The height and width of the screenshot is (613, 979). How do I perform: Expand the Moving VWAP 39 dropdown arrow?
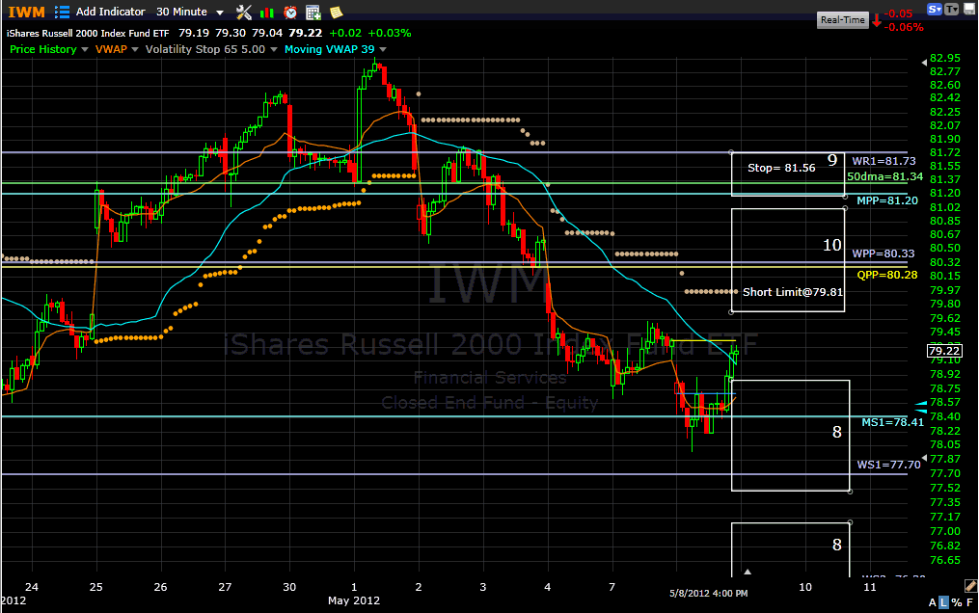pyautogui.click(x=383, y=50)
